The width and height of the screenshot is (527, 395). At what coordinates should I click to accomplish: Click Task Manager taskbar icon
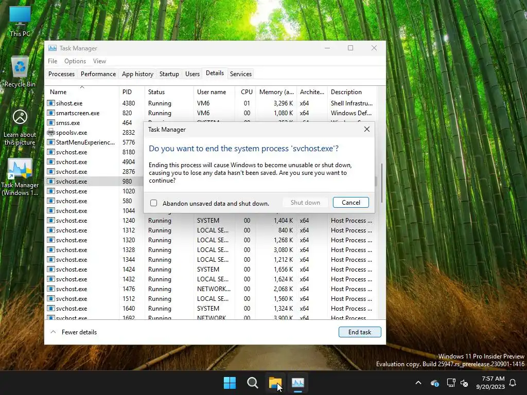(298, 383)
